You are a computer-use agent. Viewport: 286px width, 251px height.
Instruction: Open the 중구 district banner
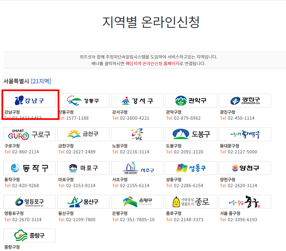245,202
